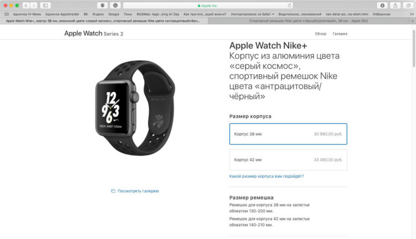
Task: Open Safari downloads icon
Action: [382, 6]
